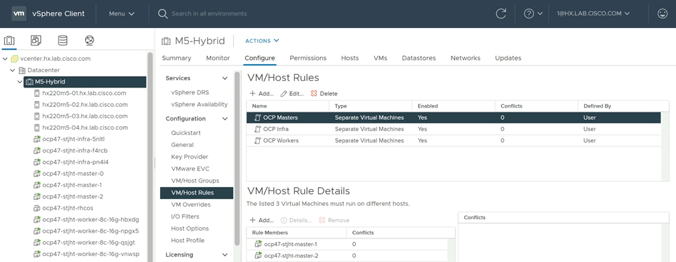
Task: Switch to the Summary tab
Action: 176,58
